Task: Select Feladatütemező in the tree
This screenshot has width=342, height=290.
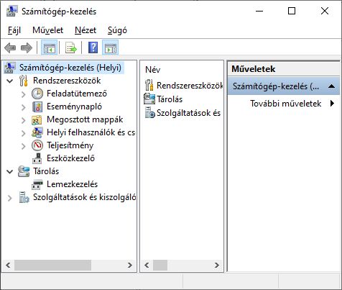Action: point(77,94)
